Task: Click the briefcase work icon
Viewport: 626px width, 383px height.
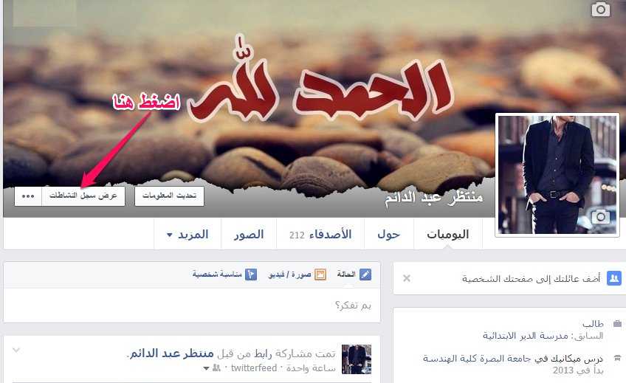Action: 617,323
